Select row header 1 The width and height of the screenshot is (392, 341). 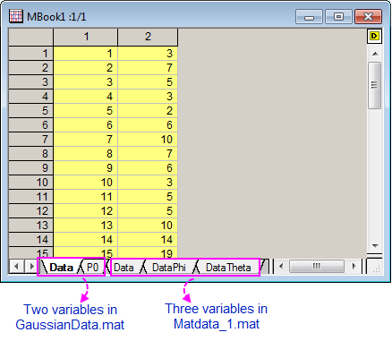tap(30, 54)
